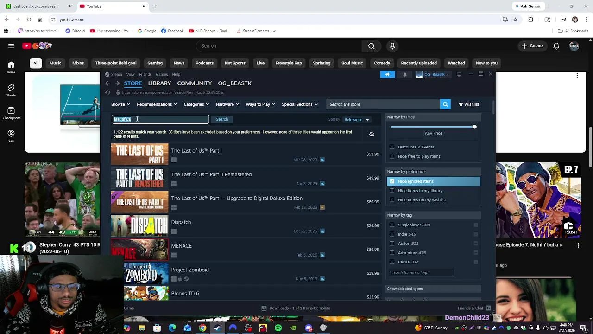Check Hide items in my library
593x334 pixels.
pyautogui.click(x=392, y=191)
